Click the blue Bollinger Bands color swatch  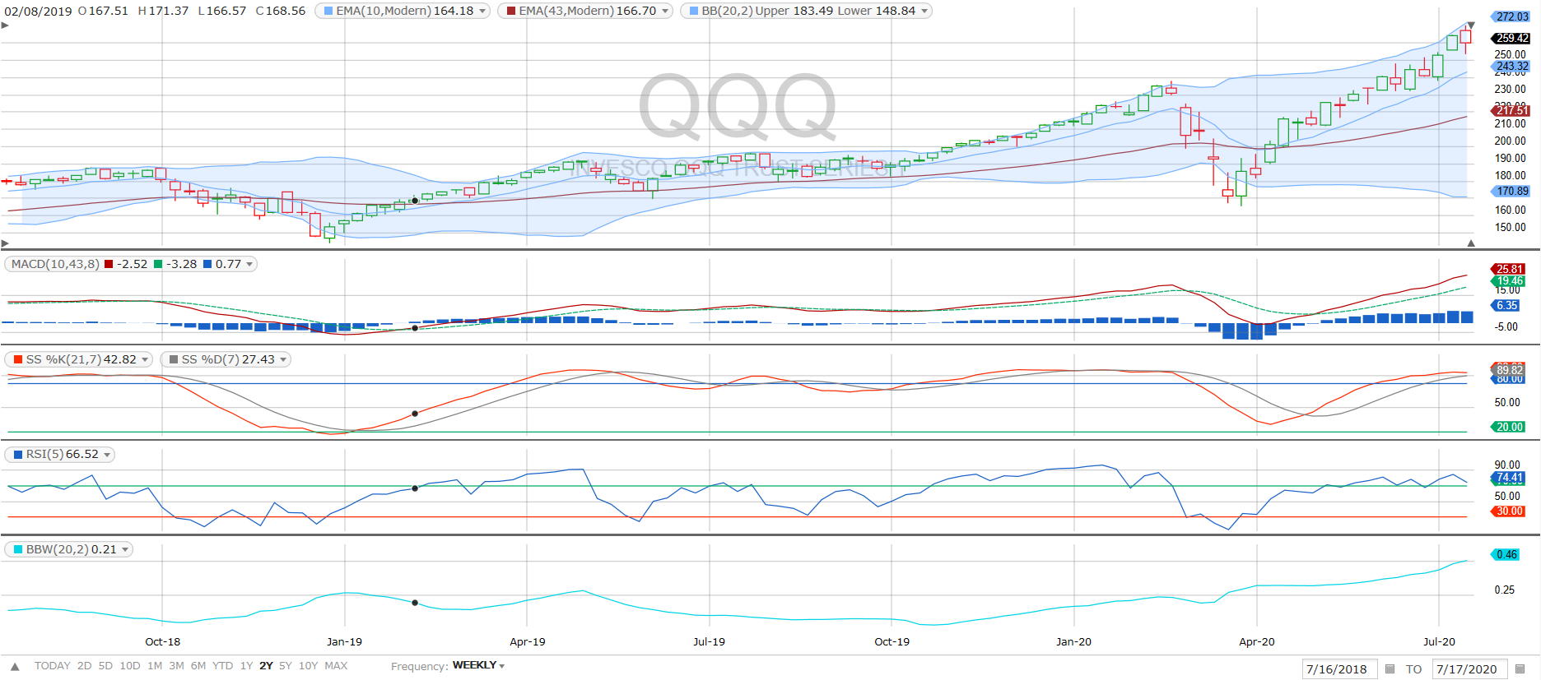[694, 11]
